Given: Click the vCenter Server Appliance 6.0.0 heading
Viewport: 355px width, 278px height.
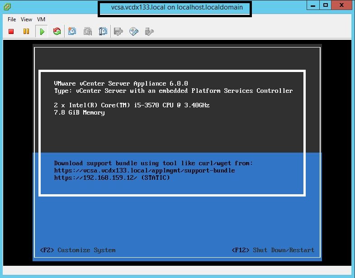Looking at the screenshot, I should (121, 83).
